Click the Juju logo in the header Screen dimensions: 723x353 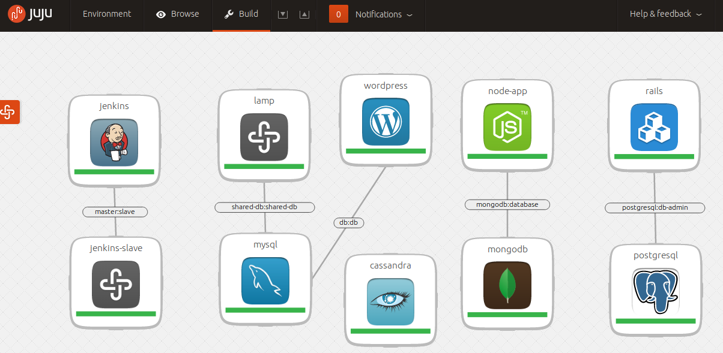click(x=29, y=14)
